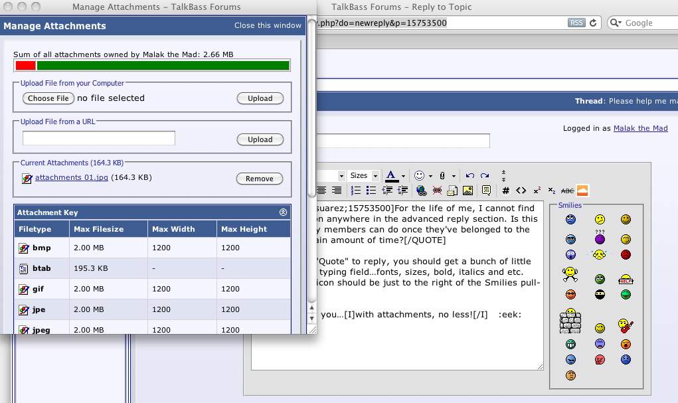The height and width of the screenshot is (403, 678).
Task: Click the paperclip attachment icon
Action: [442, 175]
